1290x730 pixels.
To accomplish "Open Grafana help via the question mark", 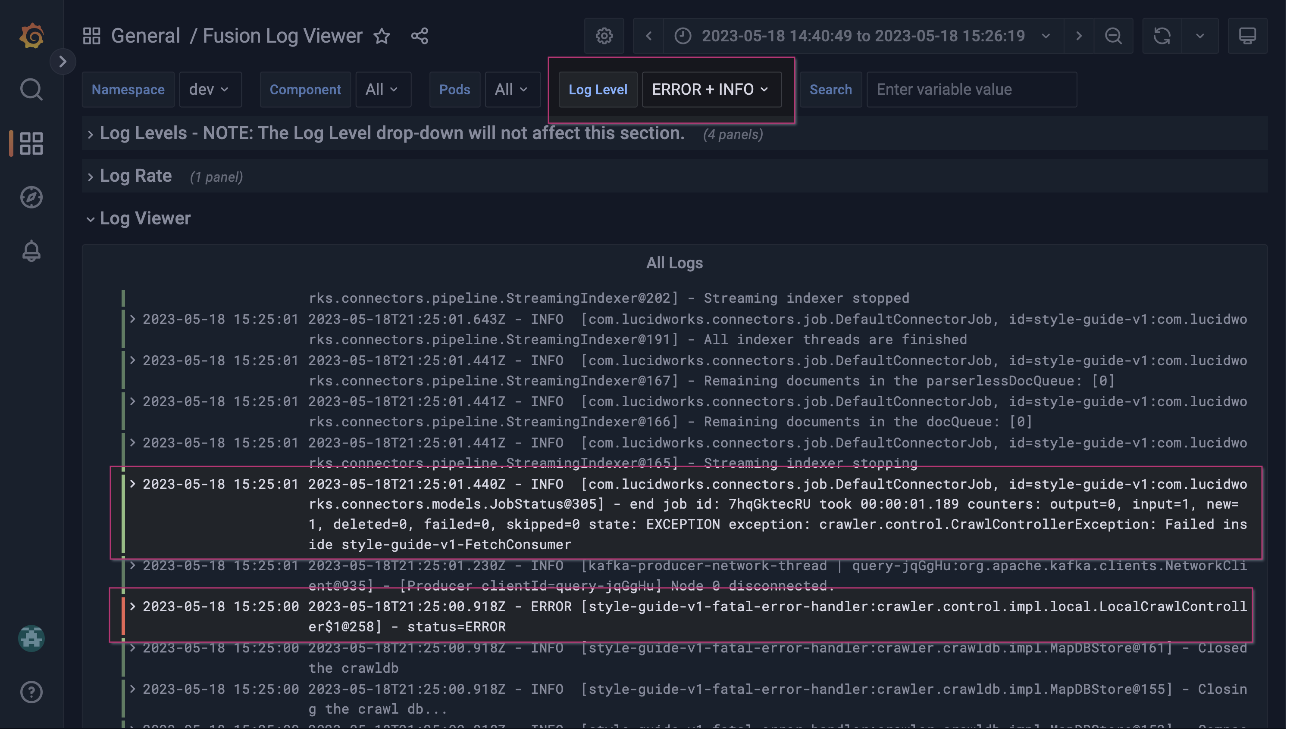I will click(x=31, y=693).
